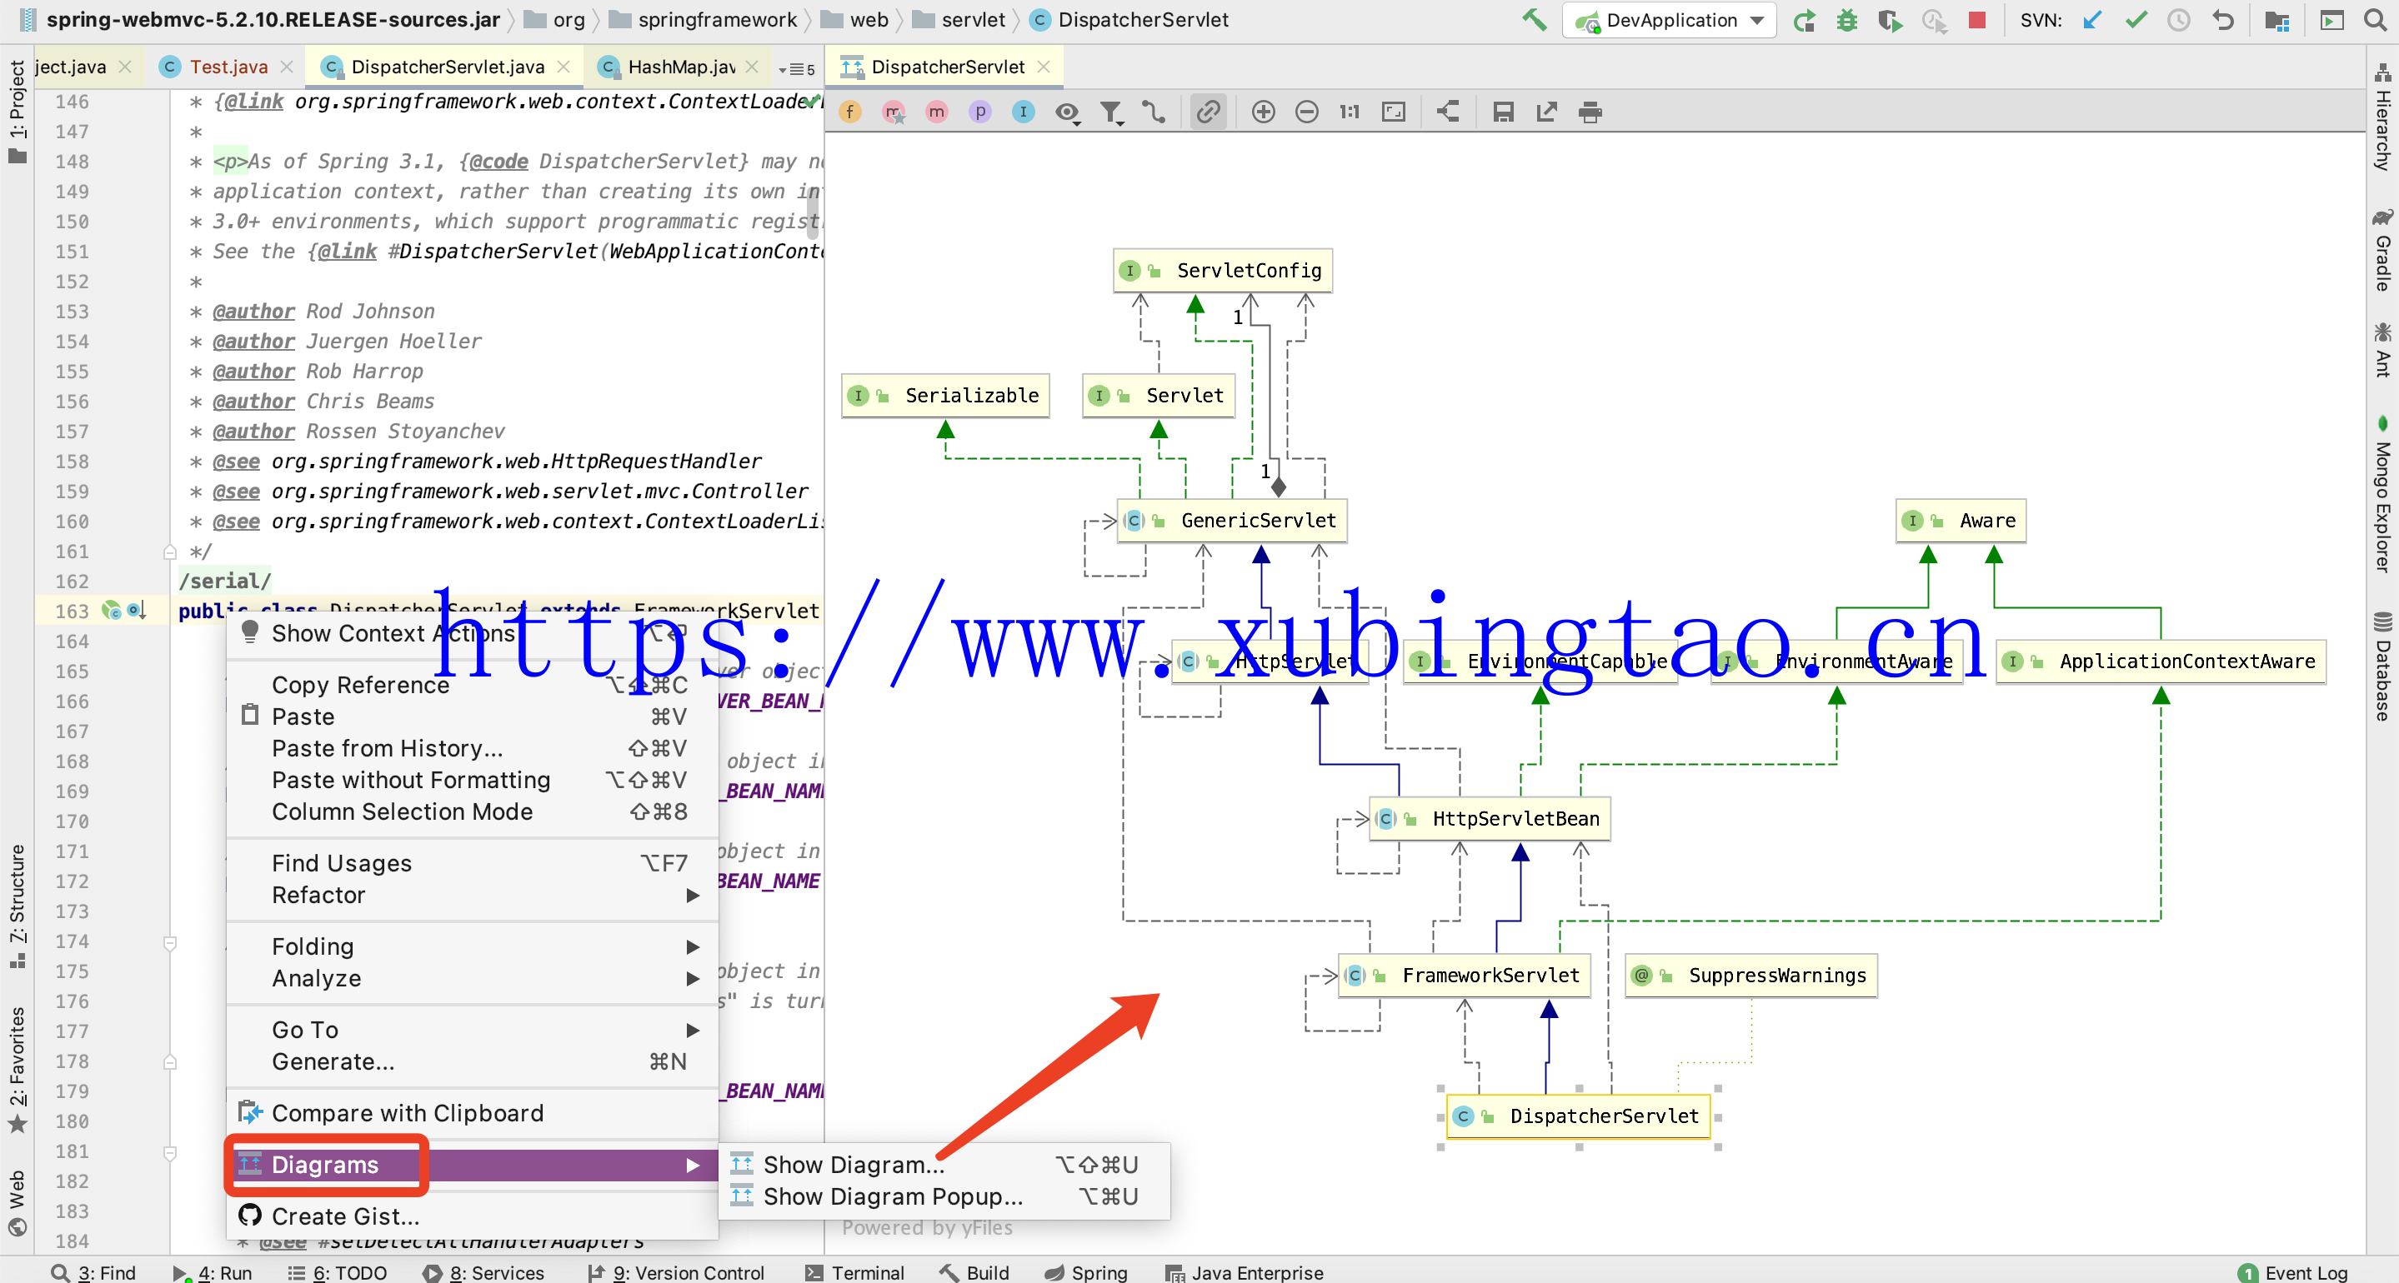Screen dimensions: 2399x1283
Task: Run the build hammer action
Action: click(1534, 19)
